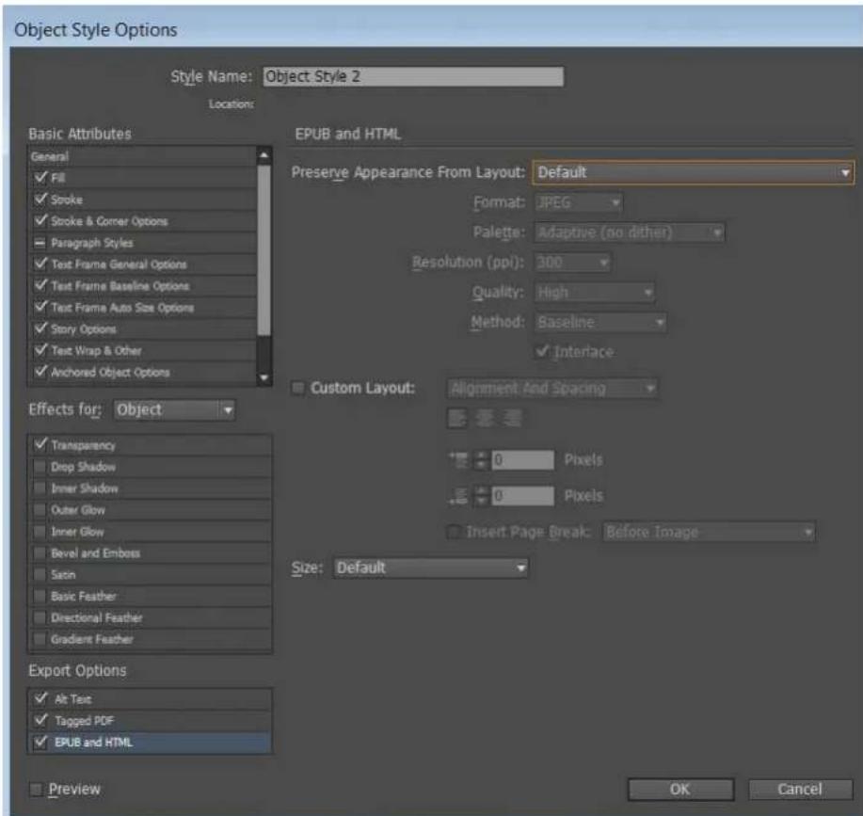Click the align center icon under Custom Layout
Viewport: 863px width, 816px height.
485,419
